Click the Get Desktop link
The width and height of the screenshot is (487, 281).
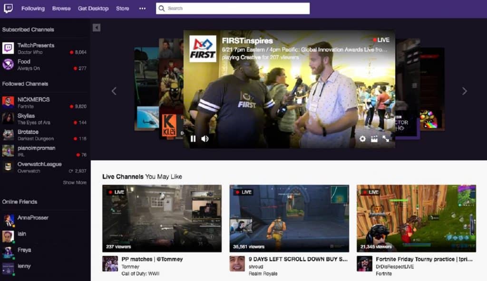coord(93,8)
